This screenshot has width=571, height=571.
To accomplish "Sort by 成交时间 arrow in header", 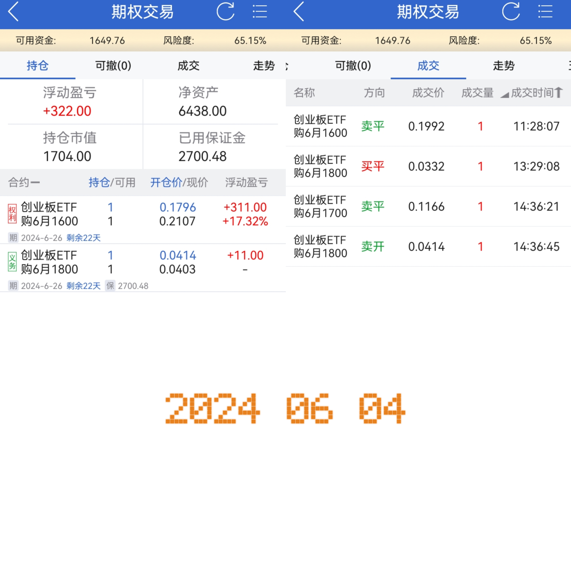I will [558, 93].
